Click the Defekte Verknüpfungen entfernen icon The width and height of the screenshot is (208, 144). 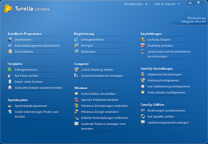[76, 118]
